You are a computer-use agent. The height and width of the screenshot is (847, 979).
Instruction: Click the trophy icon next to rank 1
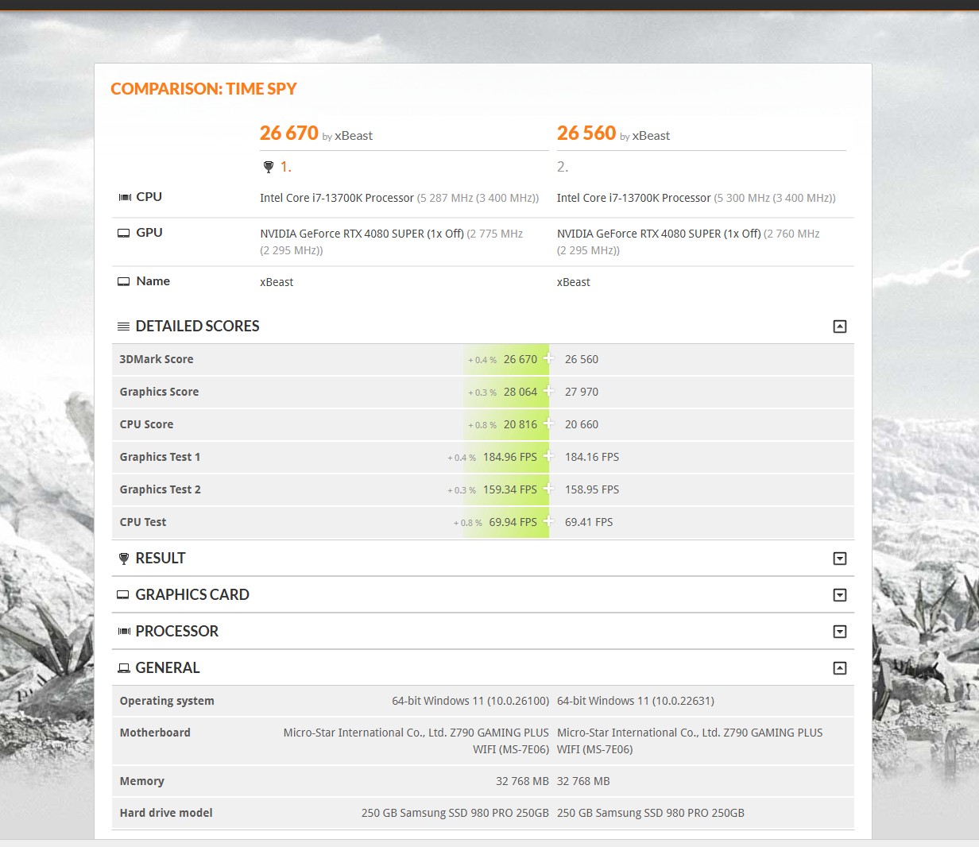[x=268, y=167]
